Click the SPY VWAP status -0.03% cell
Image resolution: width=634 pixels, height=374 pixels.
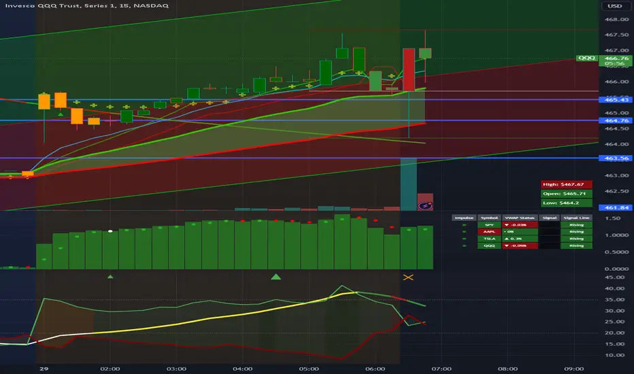pos(520,225)
